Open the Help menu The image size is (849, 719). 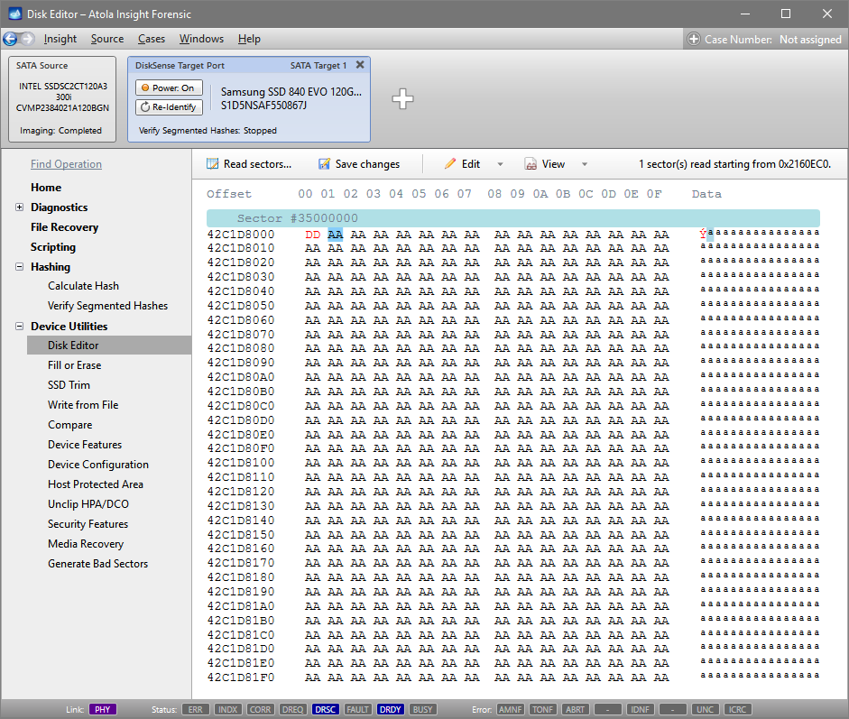[249, 39]
